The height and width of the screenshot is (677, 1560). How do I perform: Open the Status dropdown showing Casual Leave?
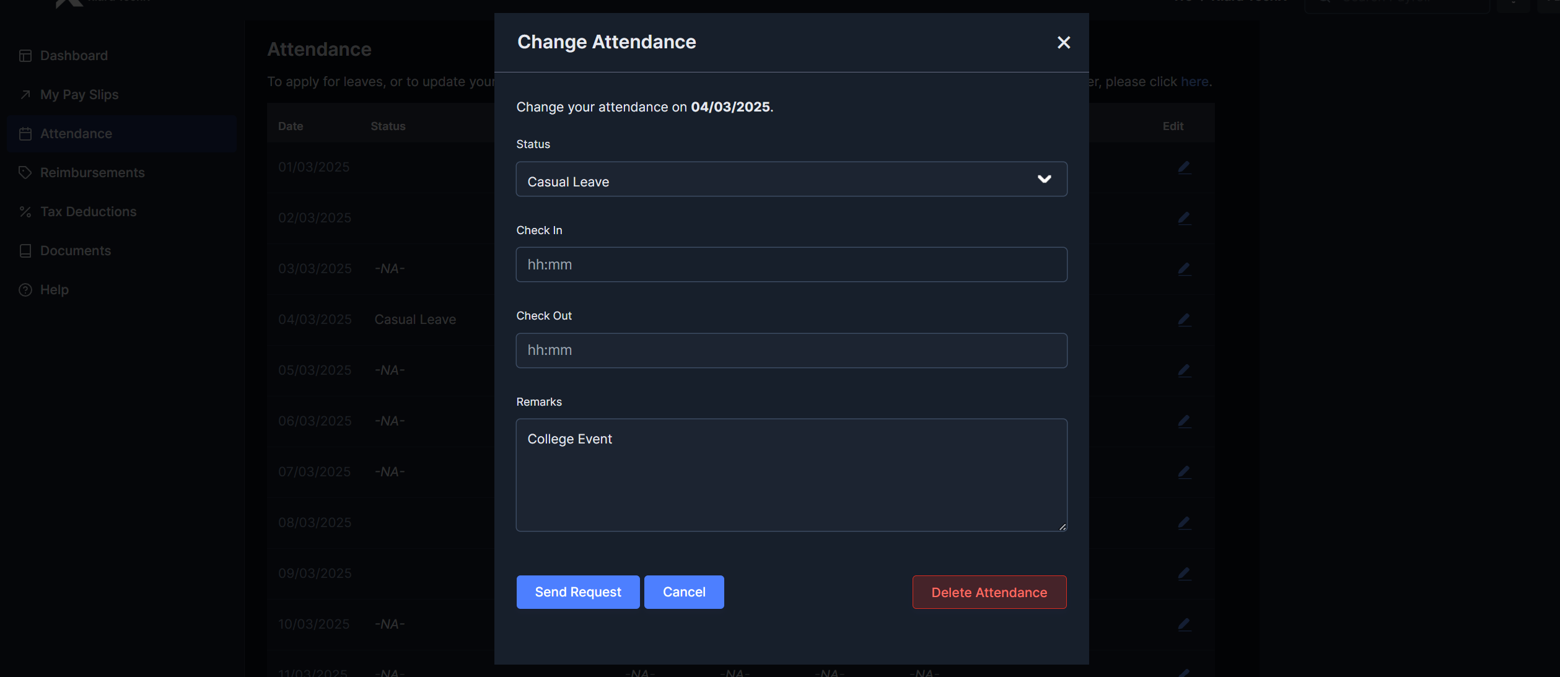pyautogui.click(x=791, y=180)
